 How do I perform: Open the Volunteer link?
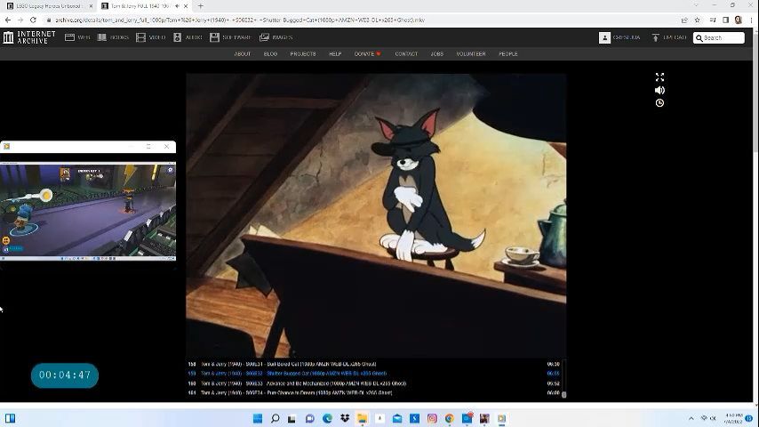point(471,53)
